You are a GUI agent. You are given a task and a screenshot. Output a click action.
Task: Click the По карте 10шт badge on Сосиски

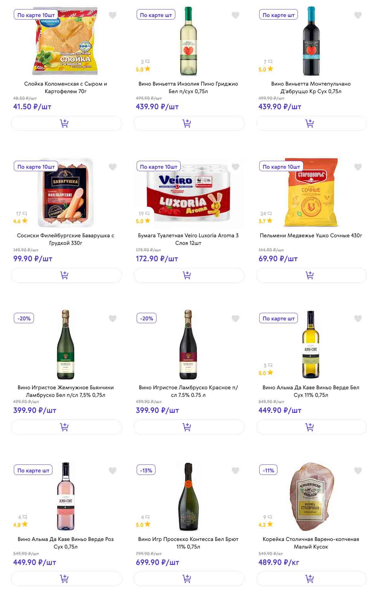pyautogui.click(x=36, y=167)
